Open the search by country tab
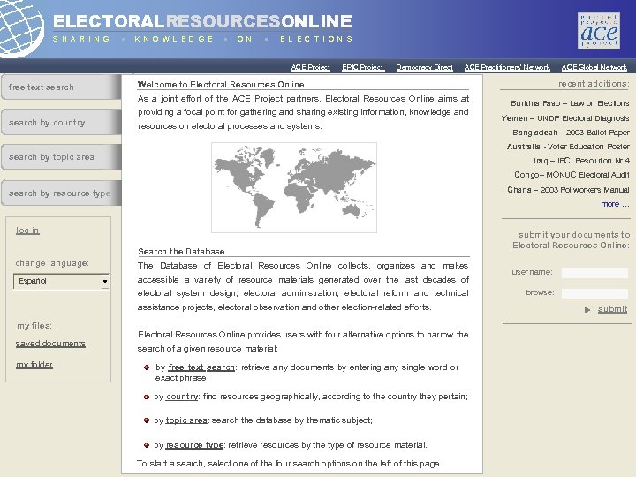 click(61, 122)
